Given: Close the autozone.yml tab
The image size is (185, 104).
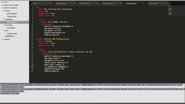Looking at the screenshot, I should [x=144, y=3].
